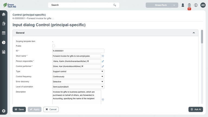This screenshot has width=208, height=117.
Task: Click the Cancel button
Action: click(51, 109)
